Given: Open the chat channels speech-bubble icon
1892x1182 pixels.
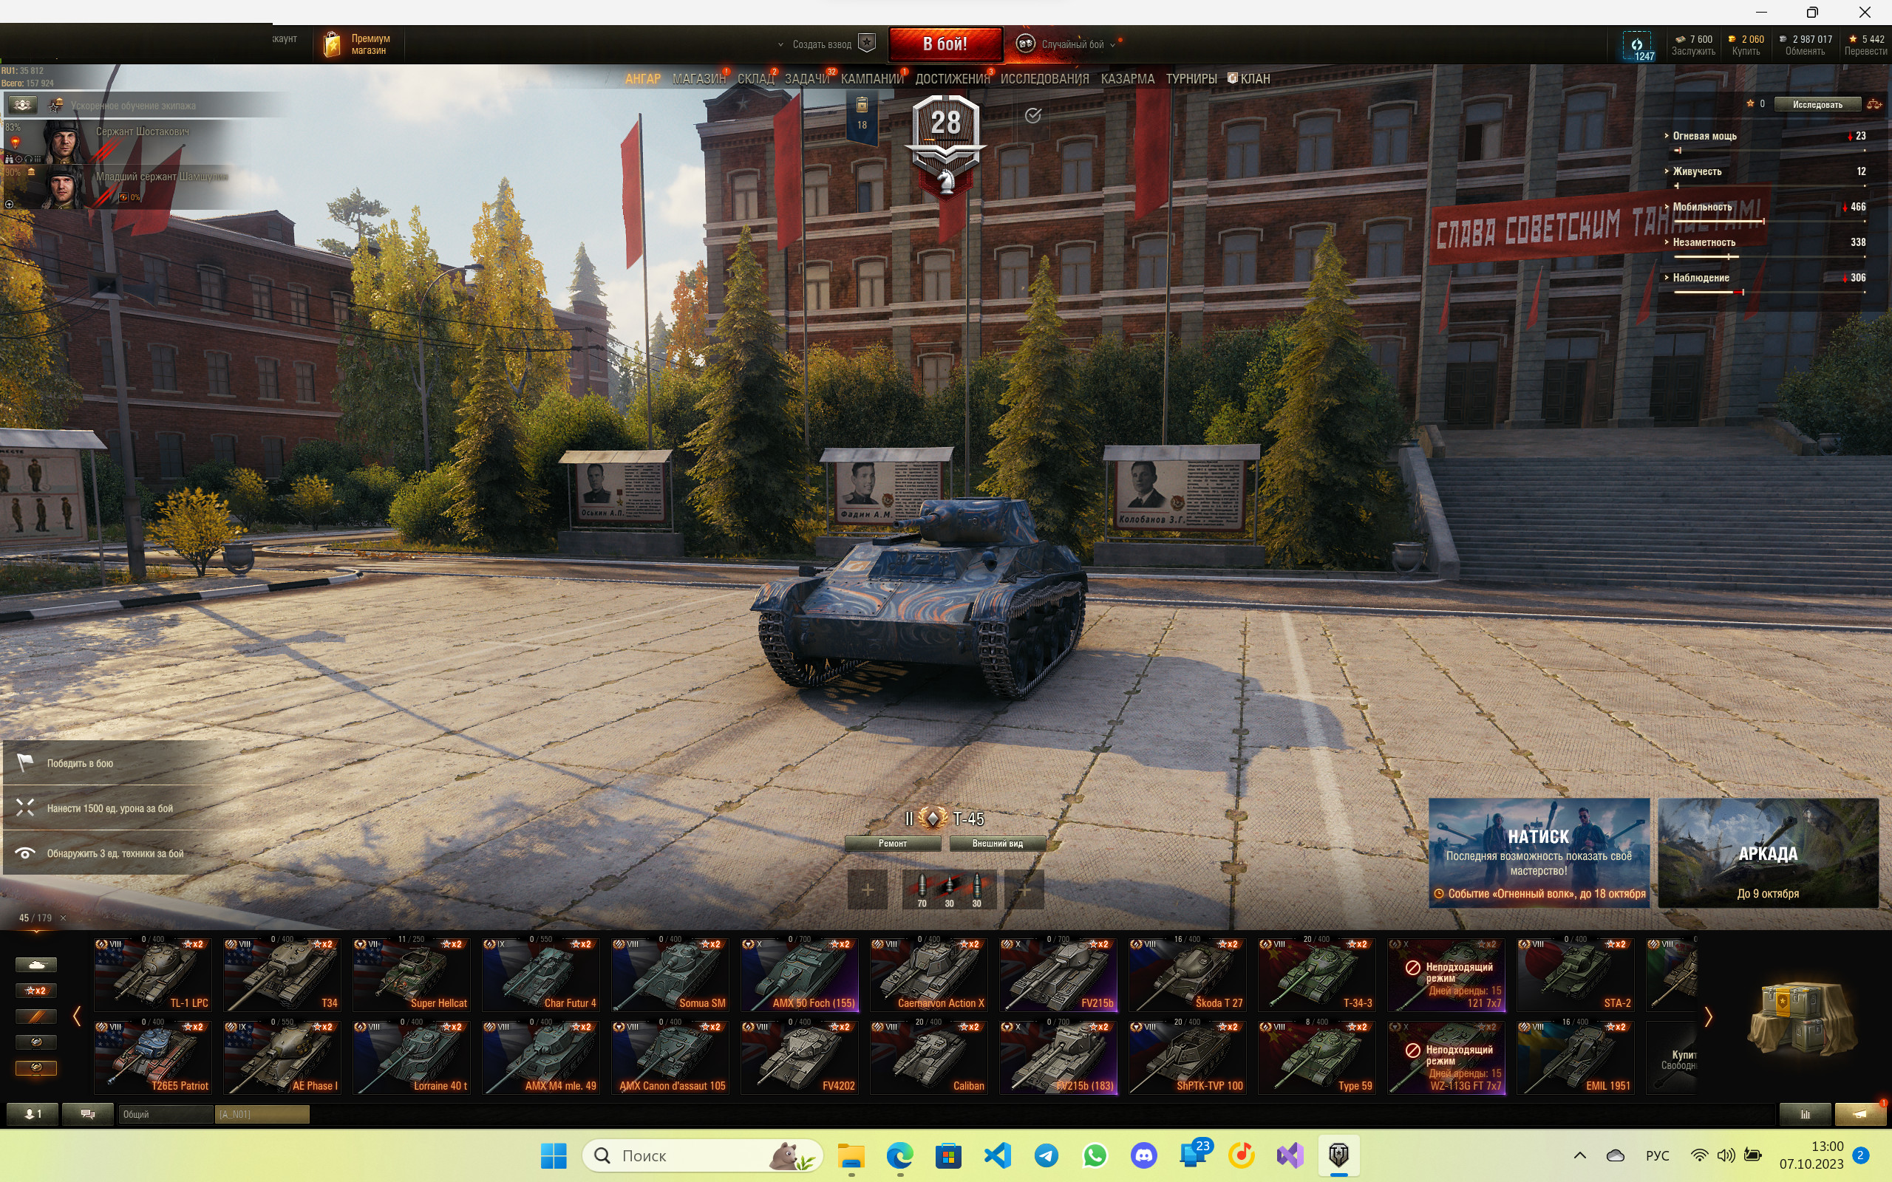Looking at the screenshot, I should 87,1114.
